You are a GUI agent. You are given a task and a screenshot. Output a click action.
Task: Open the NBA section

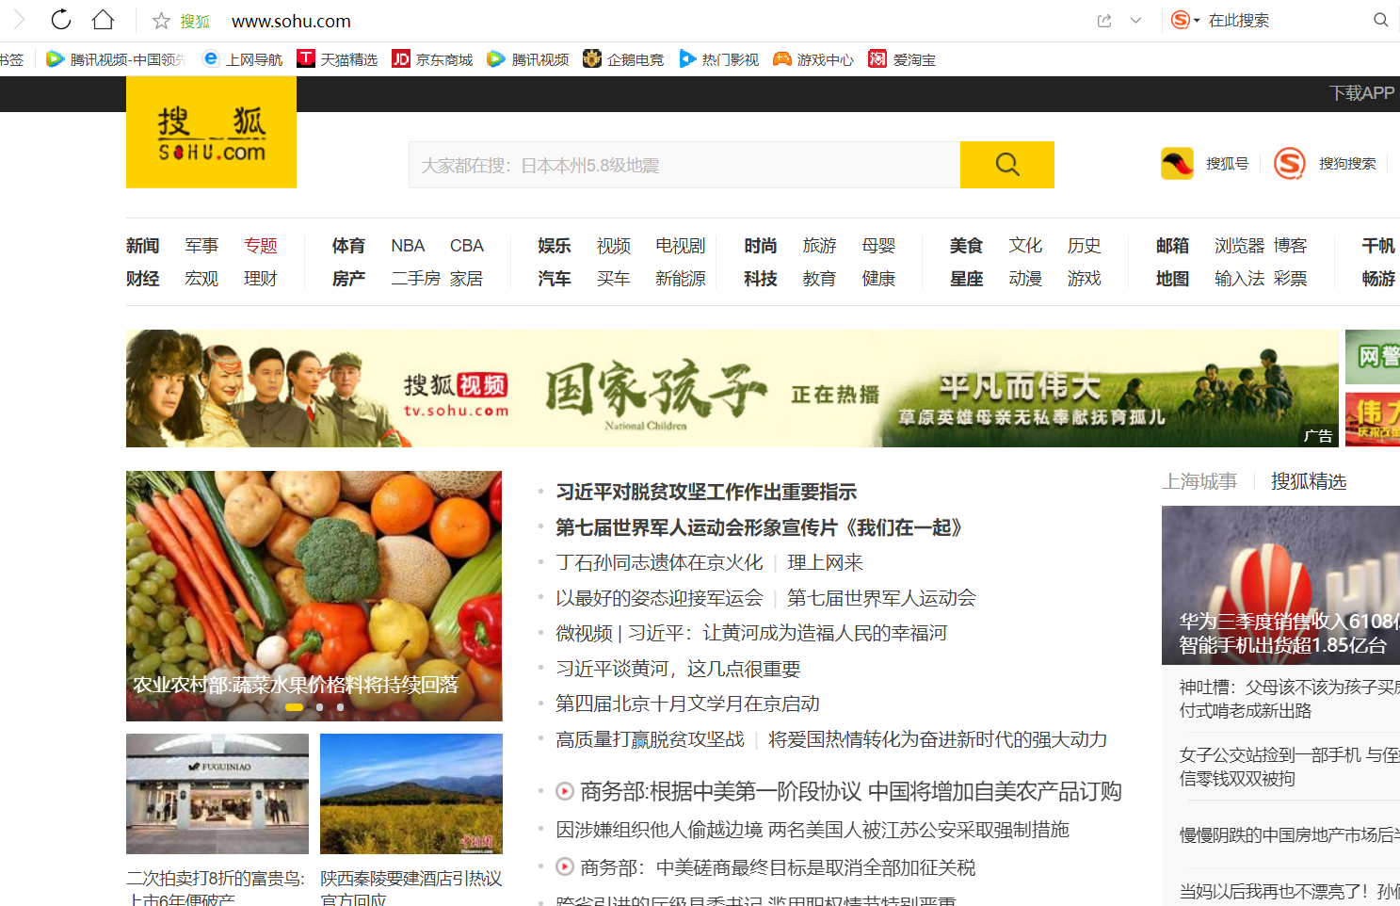tap(408, 246)
